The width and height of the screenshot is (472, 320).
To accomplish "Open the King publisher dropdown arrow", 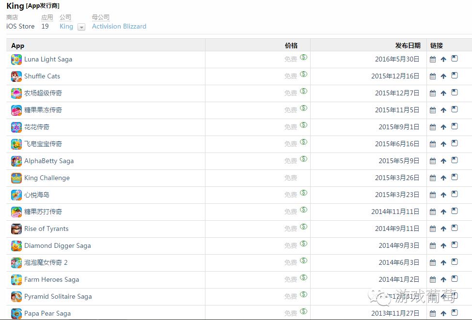I will click(81, 27).
